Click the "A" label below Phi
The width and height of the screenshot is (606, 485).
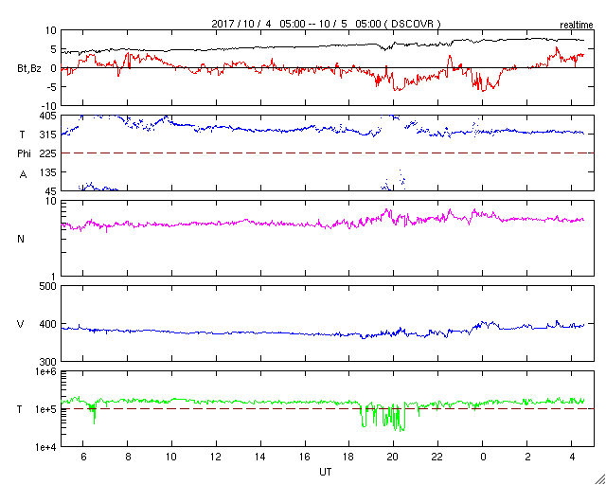(x=23, y=175)
